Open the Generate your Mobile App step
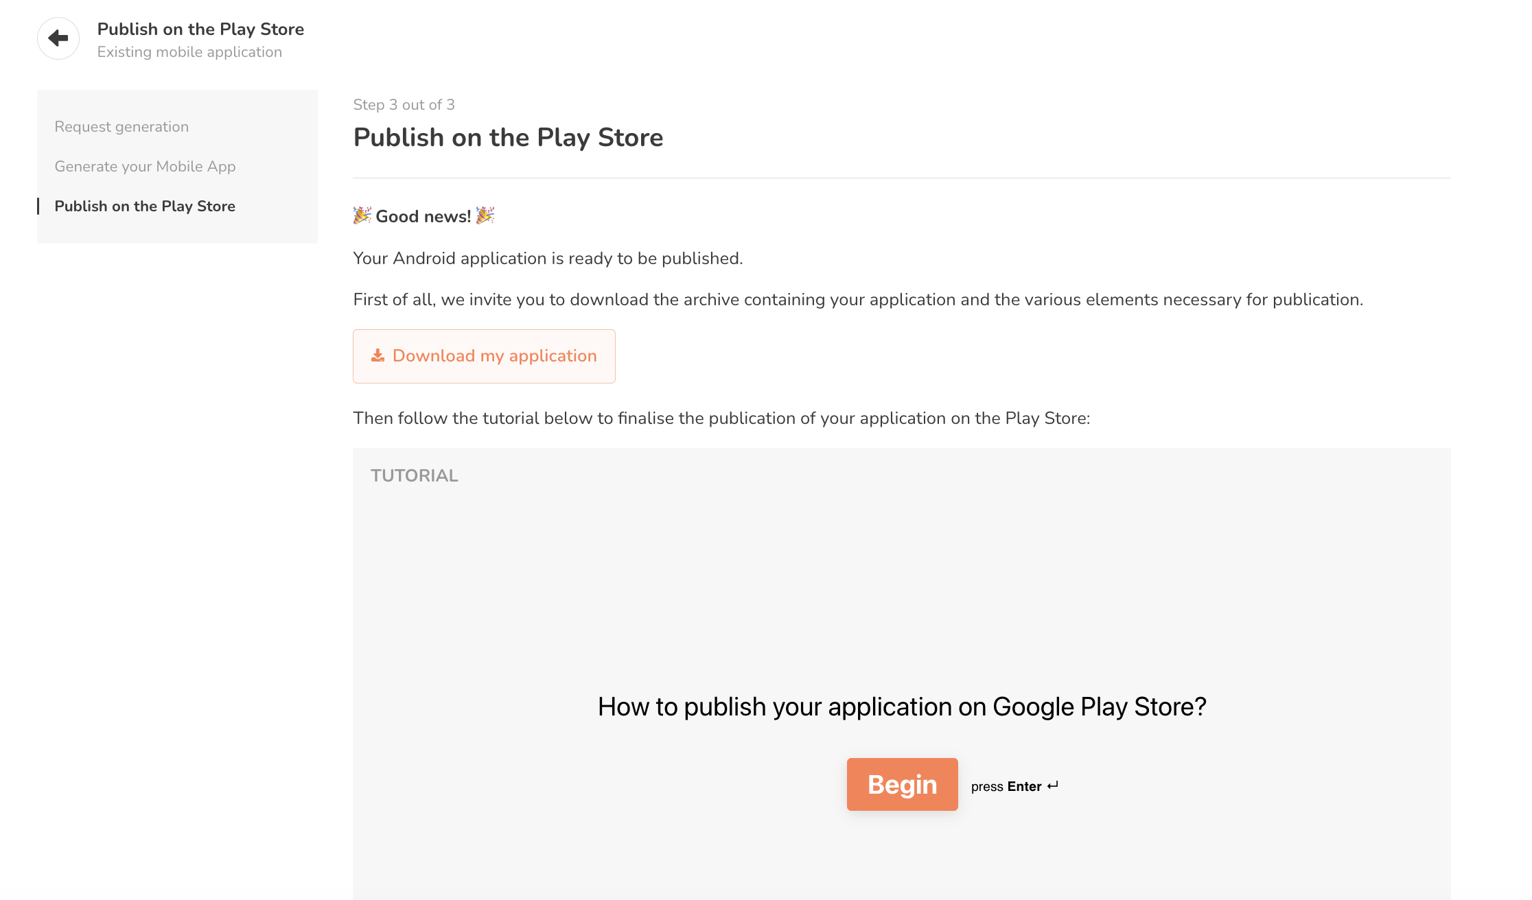 (x=145, y=167)
